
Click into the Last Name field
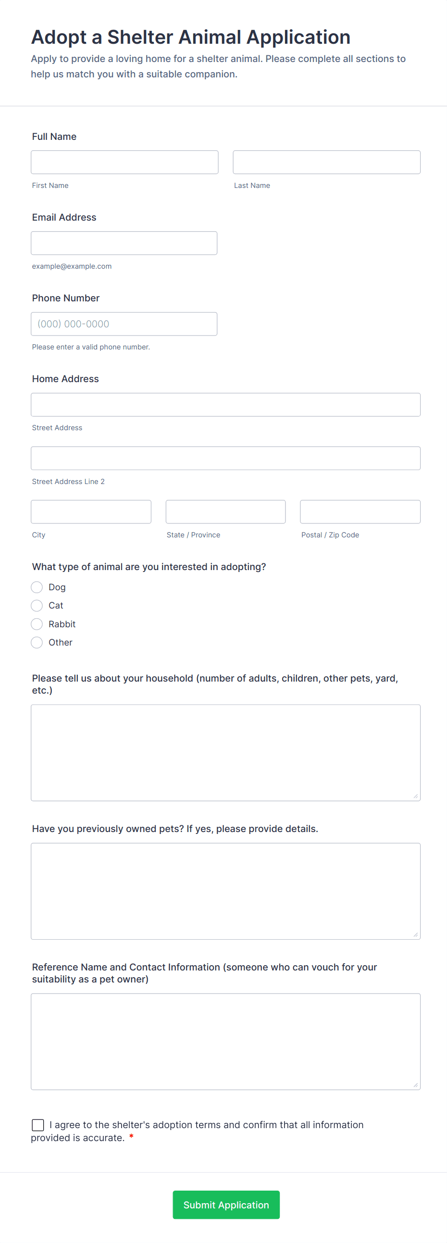(326, 162)
